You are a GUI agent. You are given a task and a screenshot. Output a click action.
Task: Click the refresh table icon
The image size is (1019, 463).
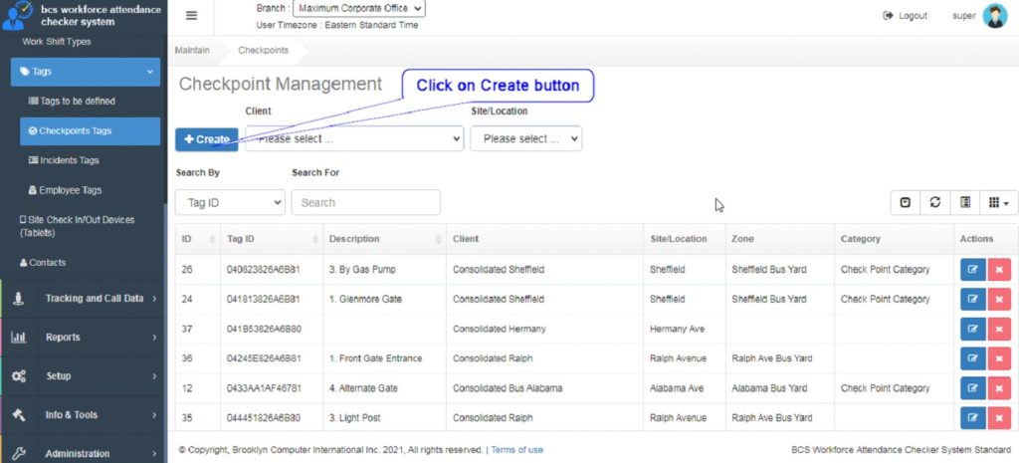934,202
